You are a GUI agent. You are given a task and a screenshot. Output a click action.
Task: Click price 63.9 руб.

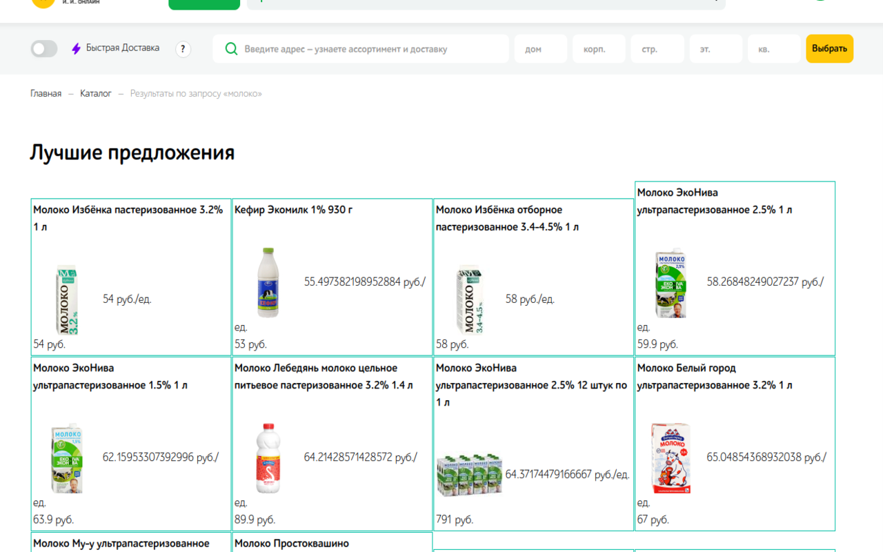point(53,520)
